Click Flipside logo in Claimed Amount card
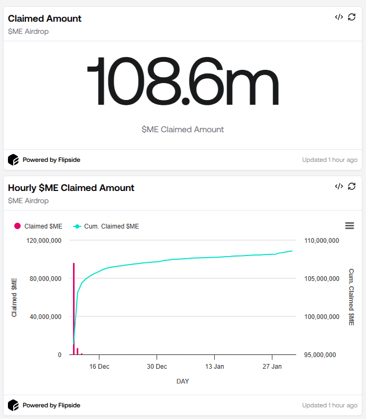Image resolution: width=366 pixels, height=419 pixels. coord(13,159)
